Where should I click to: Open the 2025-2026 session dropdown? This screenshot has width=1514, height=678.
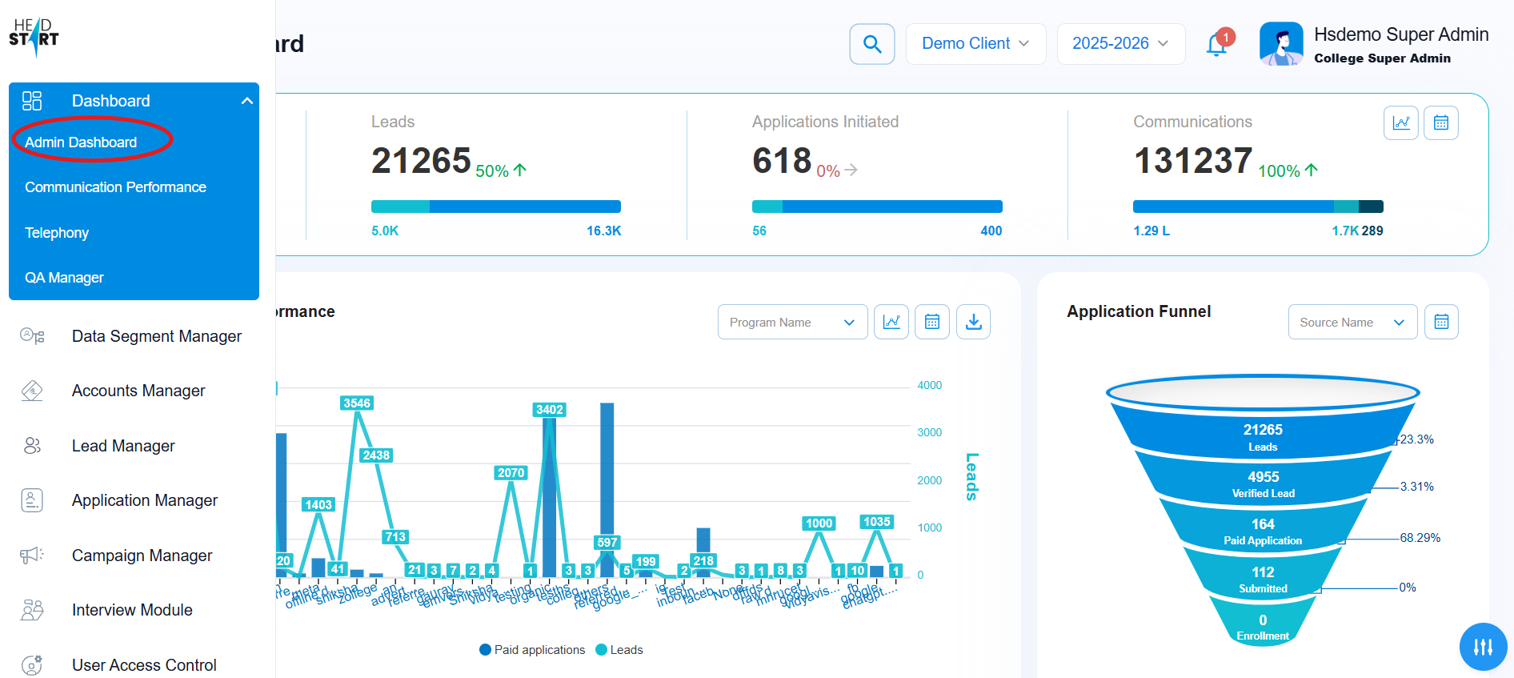tap(1120, 44)
